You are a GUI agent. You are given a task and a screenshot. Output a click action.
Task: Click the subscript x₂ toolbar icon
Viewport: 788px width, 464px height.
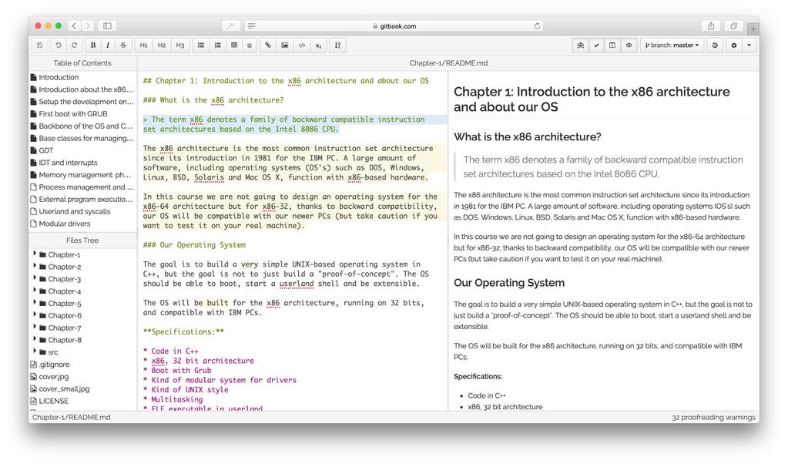pyautogui.click(x=318, y=45)
